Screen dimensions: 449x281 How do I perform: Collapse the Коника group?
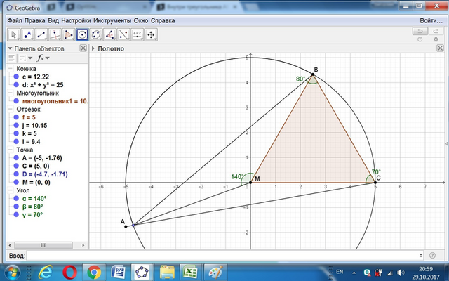[x=11, y=69]
